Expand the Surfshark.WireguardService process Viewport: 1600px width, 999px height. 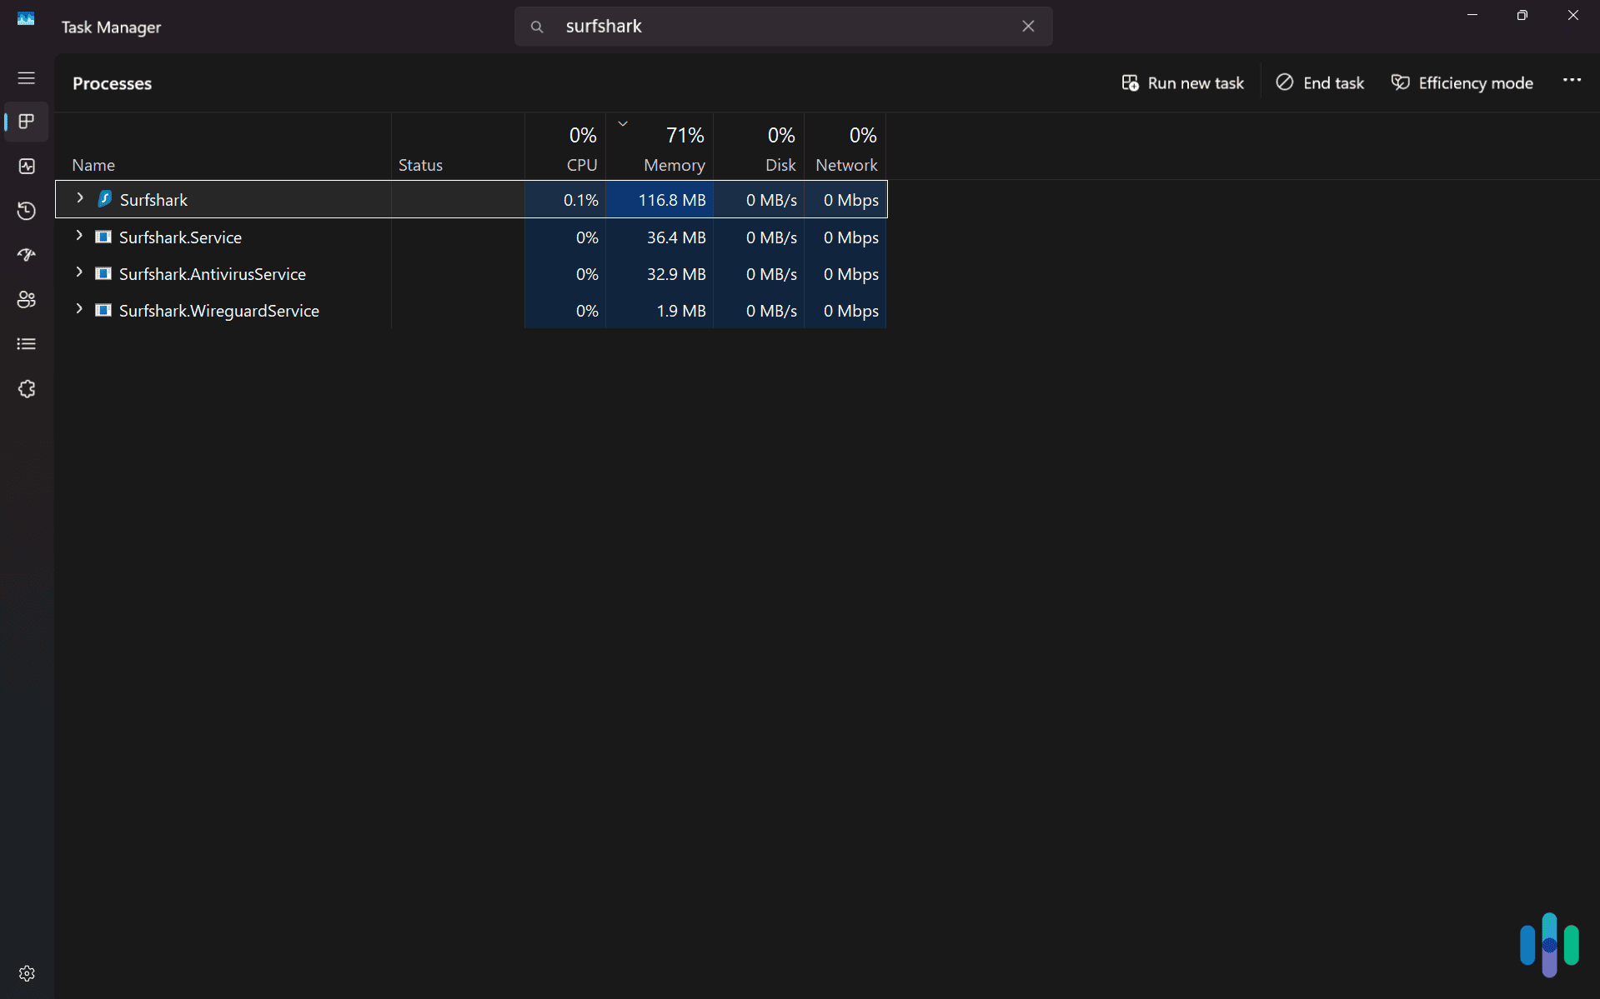[x=79, y=310]
